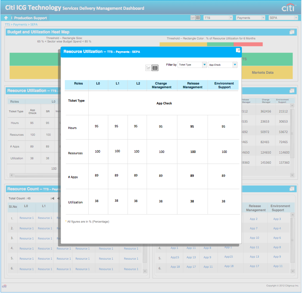Viewport: 303px width, 294px height.
Task: Show table view inside Resource Utilization popup
Action: [x=155, y=68]
